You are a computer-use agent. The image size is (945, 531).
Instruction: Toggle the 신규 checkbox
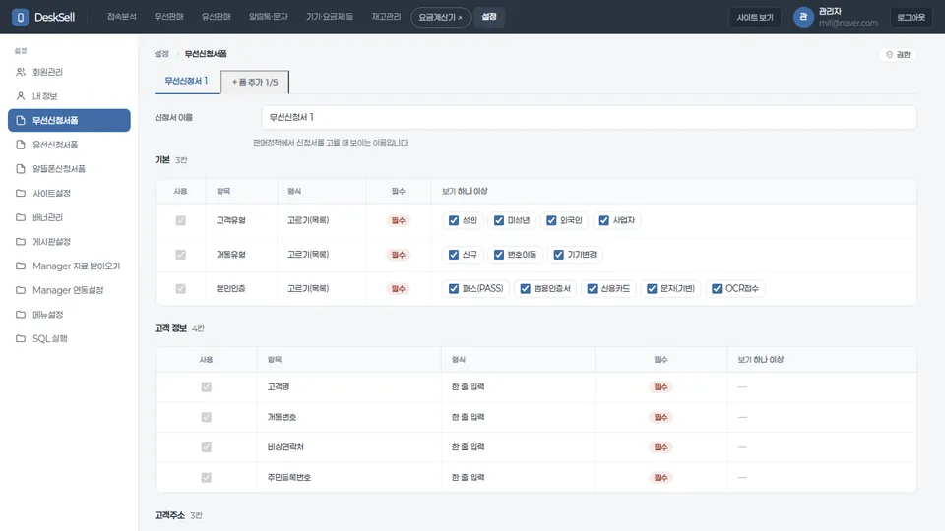click(x=454, y=255)
